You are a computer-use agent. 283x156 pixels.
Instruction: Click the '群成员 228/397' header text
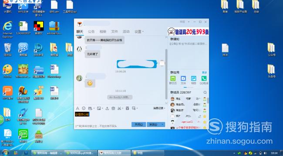[181, 92]
